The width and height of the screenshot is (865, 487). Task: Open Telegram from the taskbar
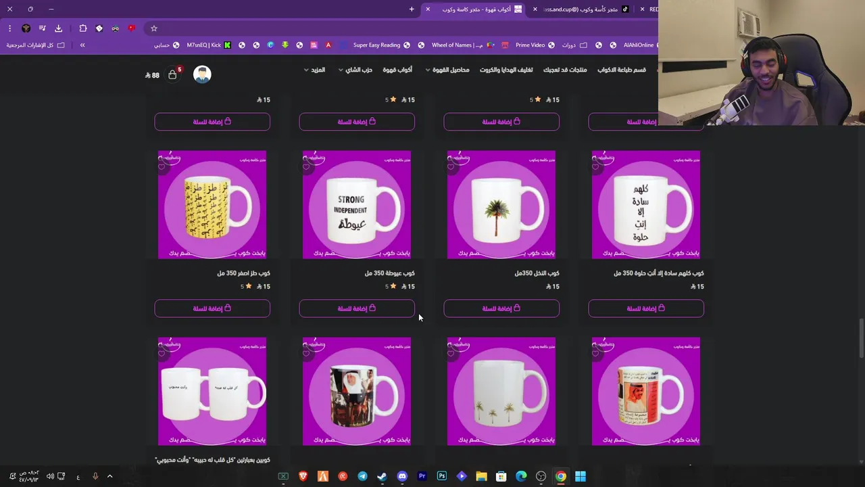[x=363, y=476]
